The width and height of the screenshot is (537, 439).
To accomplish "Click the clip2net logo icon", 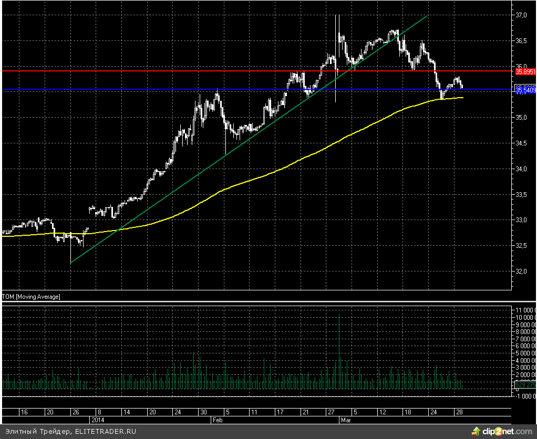I will pyautogui.click(x=476, y=431).
